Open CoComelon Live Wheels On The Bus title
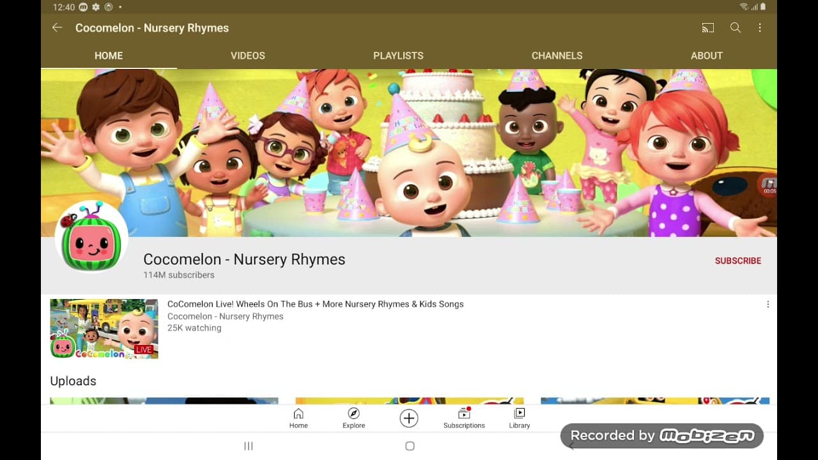818x460 pixels. pos(316,304)
